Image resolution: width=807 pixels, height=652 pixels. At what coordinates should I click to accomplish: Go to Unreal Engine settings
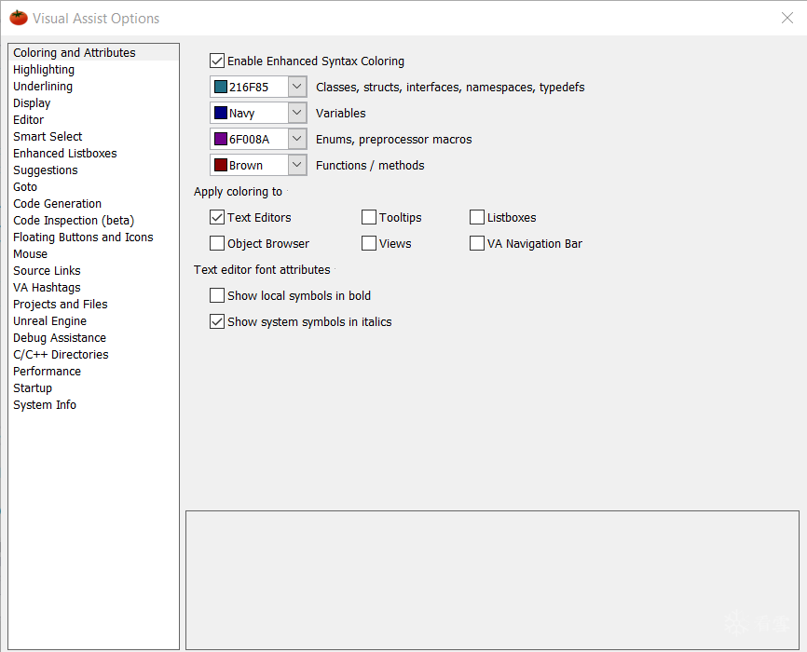click(49, 320)
